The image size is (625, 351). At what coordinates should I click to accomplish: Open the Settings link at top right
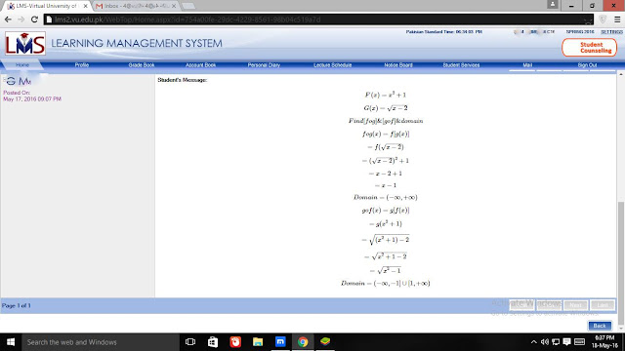point(611,32)
